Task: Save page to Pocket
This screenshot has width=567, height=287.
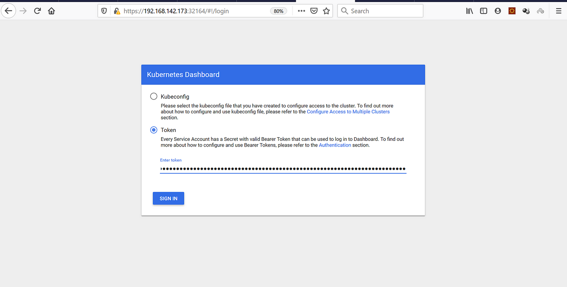Action: coord(314,11)
